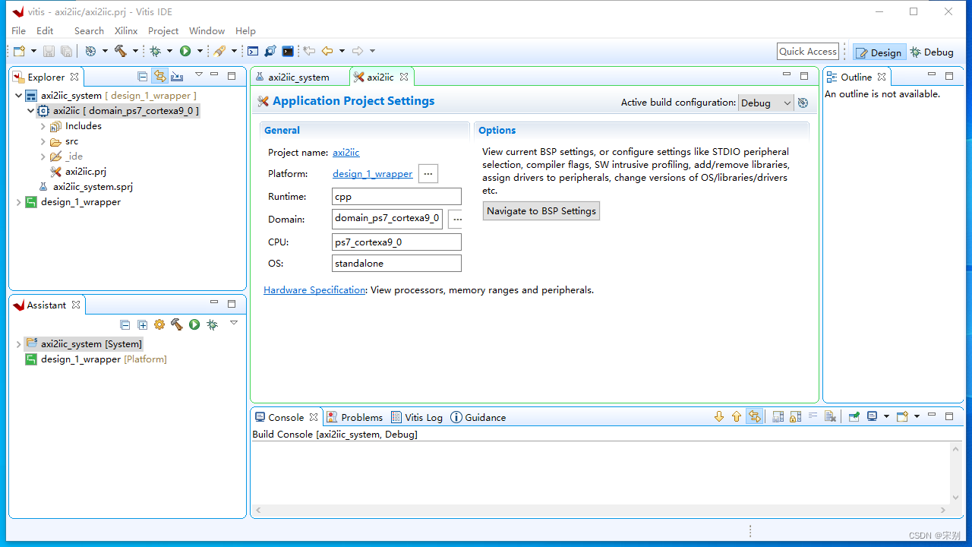This screenshot has height=547, width=972.
Task: Switch to Problems tab
Action: click(x=355, y=417)
